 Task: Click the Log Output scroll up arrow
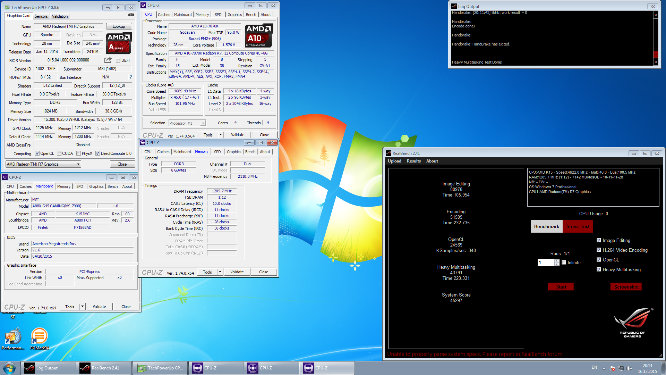656,15
